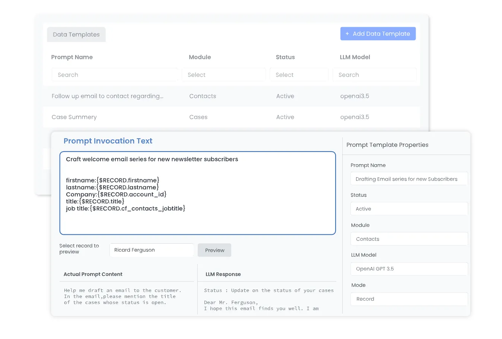Image resolution: width=502 pixels, height=339 pixels.
Task: Open the Ricard Ferguson record selector
Action: (152, 250)
